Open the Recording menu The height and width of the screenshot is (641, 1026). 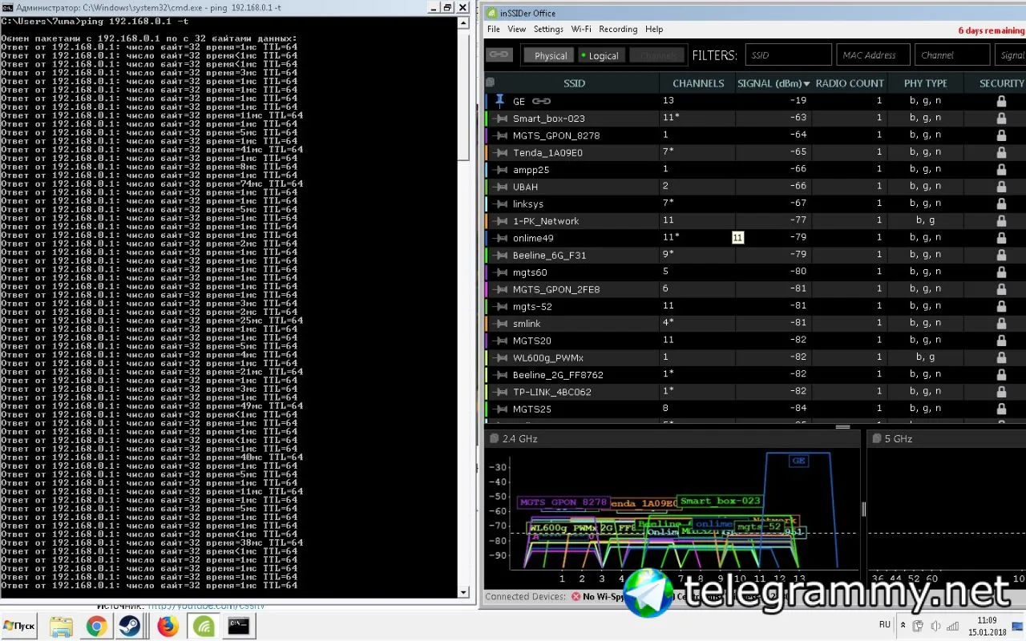[618, 30]
